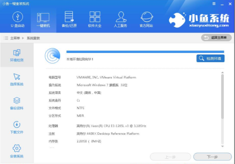Open the U盘启动 USB boot icon
This screenshot has height=164, width=235.
pos(18,17)
